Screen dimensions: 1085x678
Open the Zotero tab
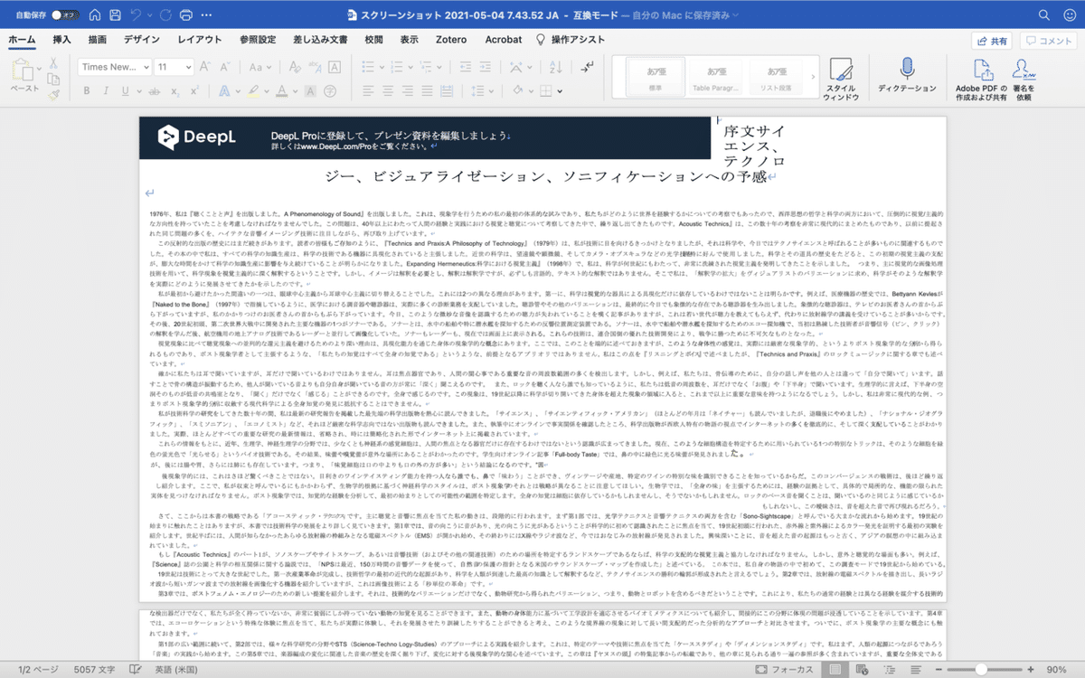tap(453, 40)
